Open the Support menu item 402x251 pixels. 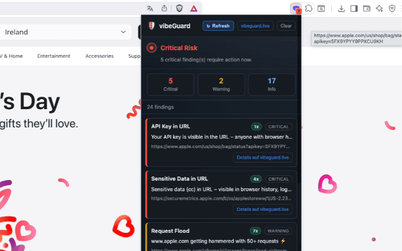point(134,56)
